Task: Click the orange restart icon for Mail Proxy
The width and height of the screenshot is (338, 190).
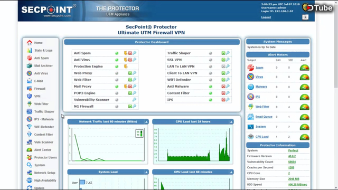Action: click(126, 87)
